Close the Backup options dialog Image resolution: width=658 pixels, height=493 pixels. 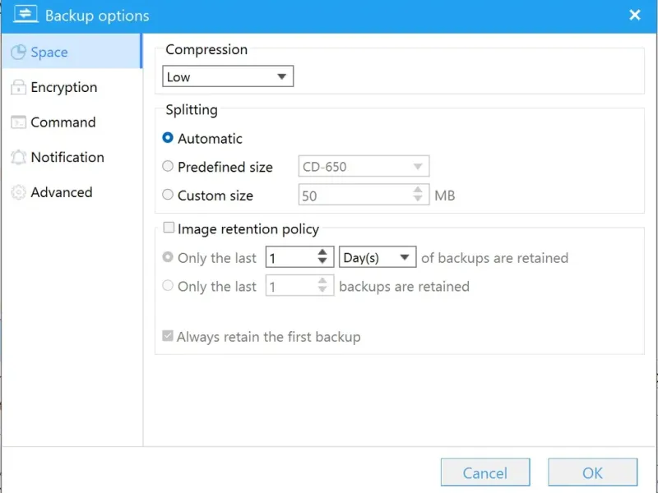634,15
